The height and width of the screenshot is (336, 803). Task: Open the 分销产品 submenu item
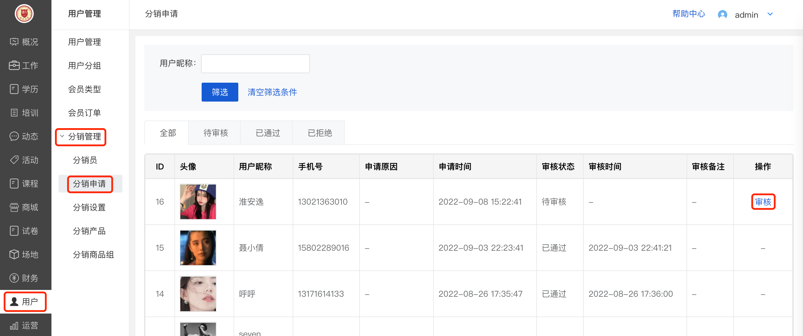pyautogui.click(x=90, y=231)
